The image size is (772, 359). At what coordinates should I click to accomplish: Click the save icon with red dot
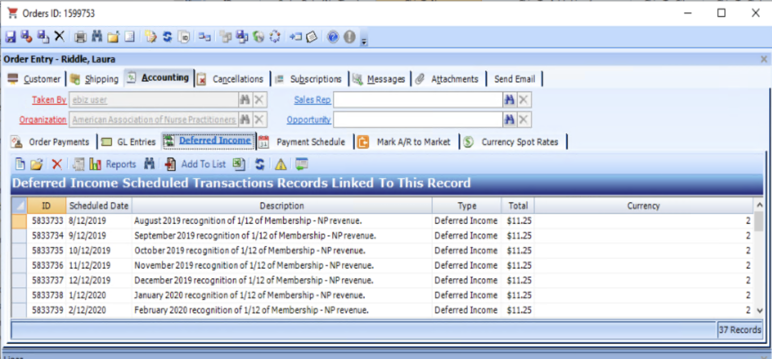point(26,37)
